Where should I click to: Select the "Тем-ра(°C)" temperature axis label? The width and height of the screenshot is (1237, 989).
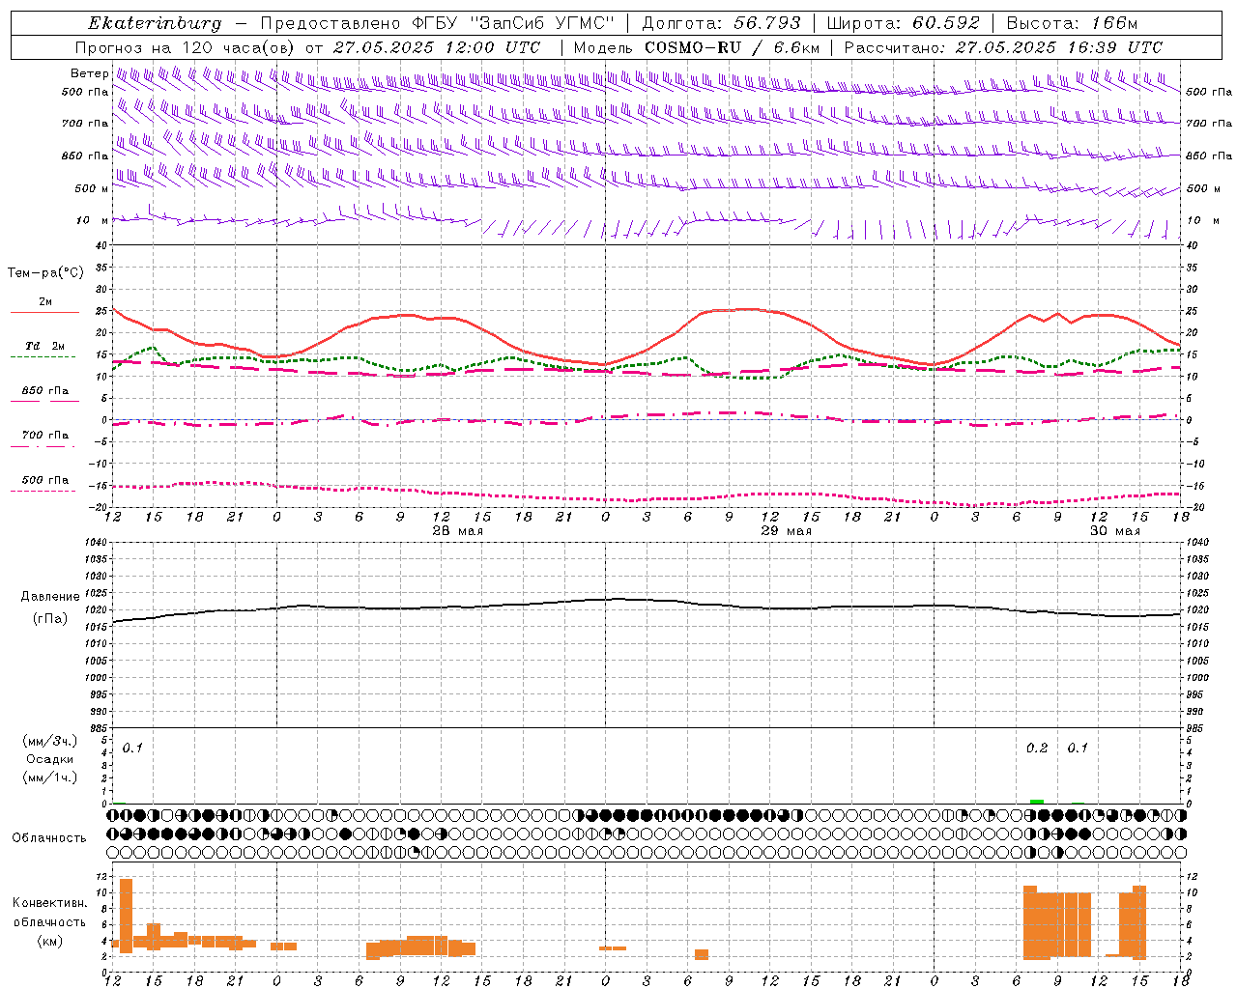click(45, 273)
